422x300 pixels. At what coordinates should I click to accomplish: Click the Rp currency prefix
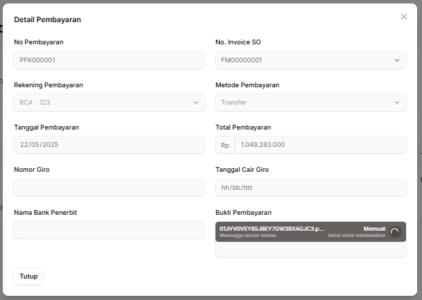click(x=225, y=145)
